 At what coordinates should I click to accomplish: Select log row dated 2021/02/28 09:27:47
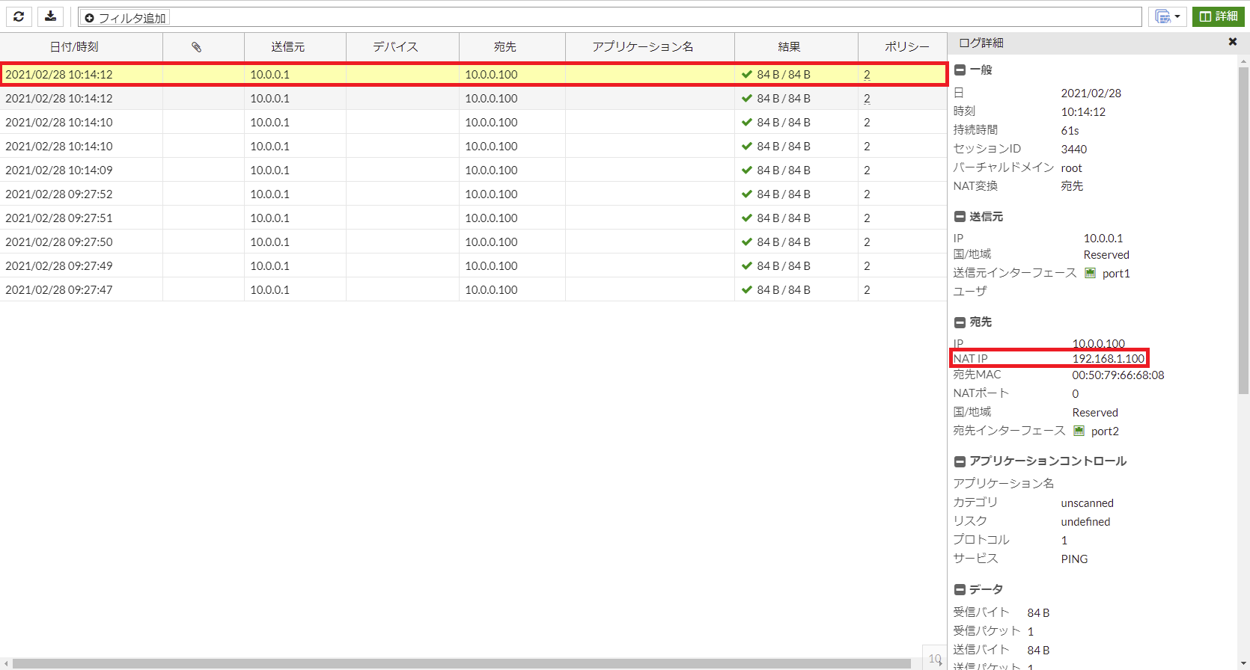click(x=473, y=289)
